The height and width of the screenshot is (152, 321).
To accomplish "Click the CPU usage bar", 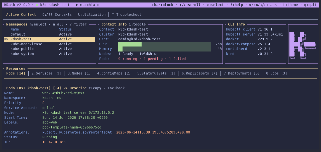I will (x=165, y=44).
